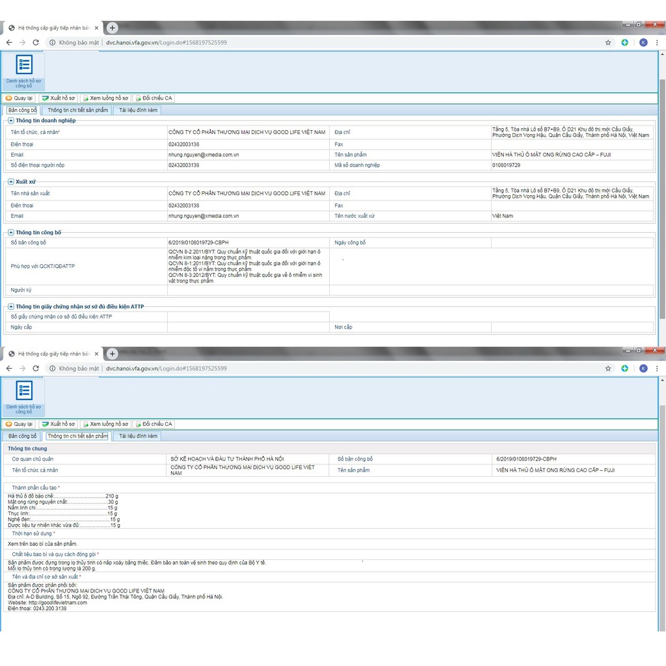Open Danh sách hồ sơ công bố in top window
666x666 pixels.
tap(23, 70)
